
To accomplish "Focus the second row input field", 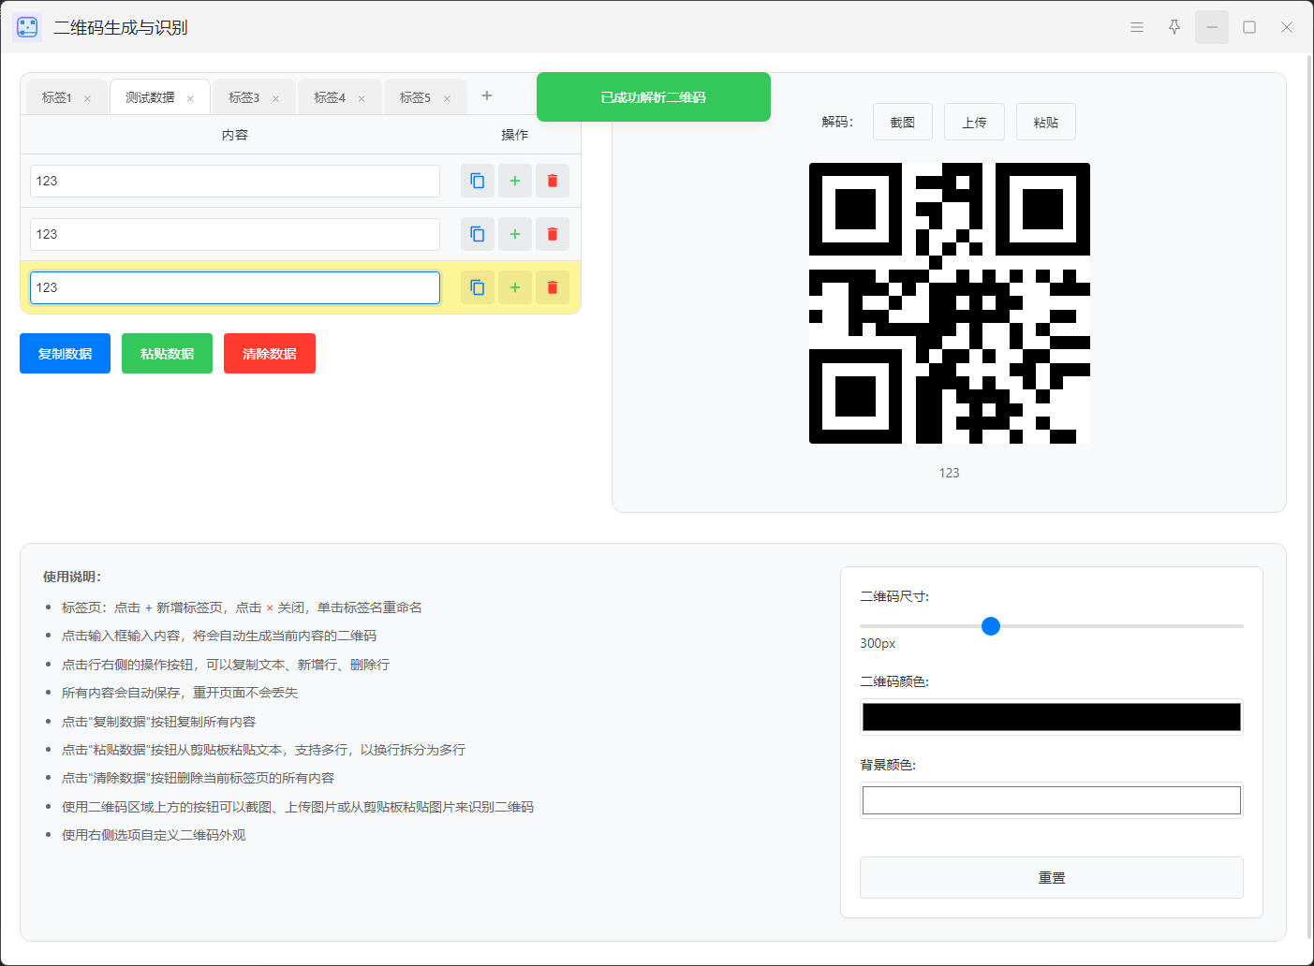I will 235,234.
